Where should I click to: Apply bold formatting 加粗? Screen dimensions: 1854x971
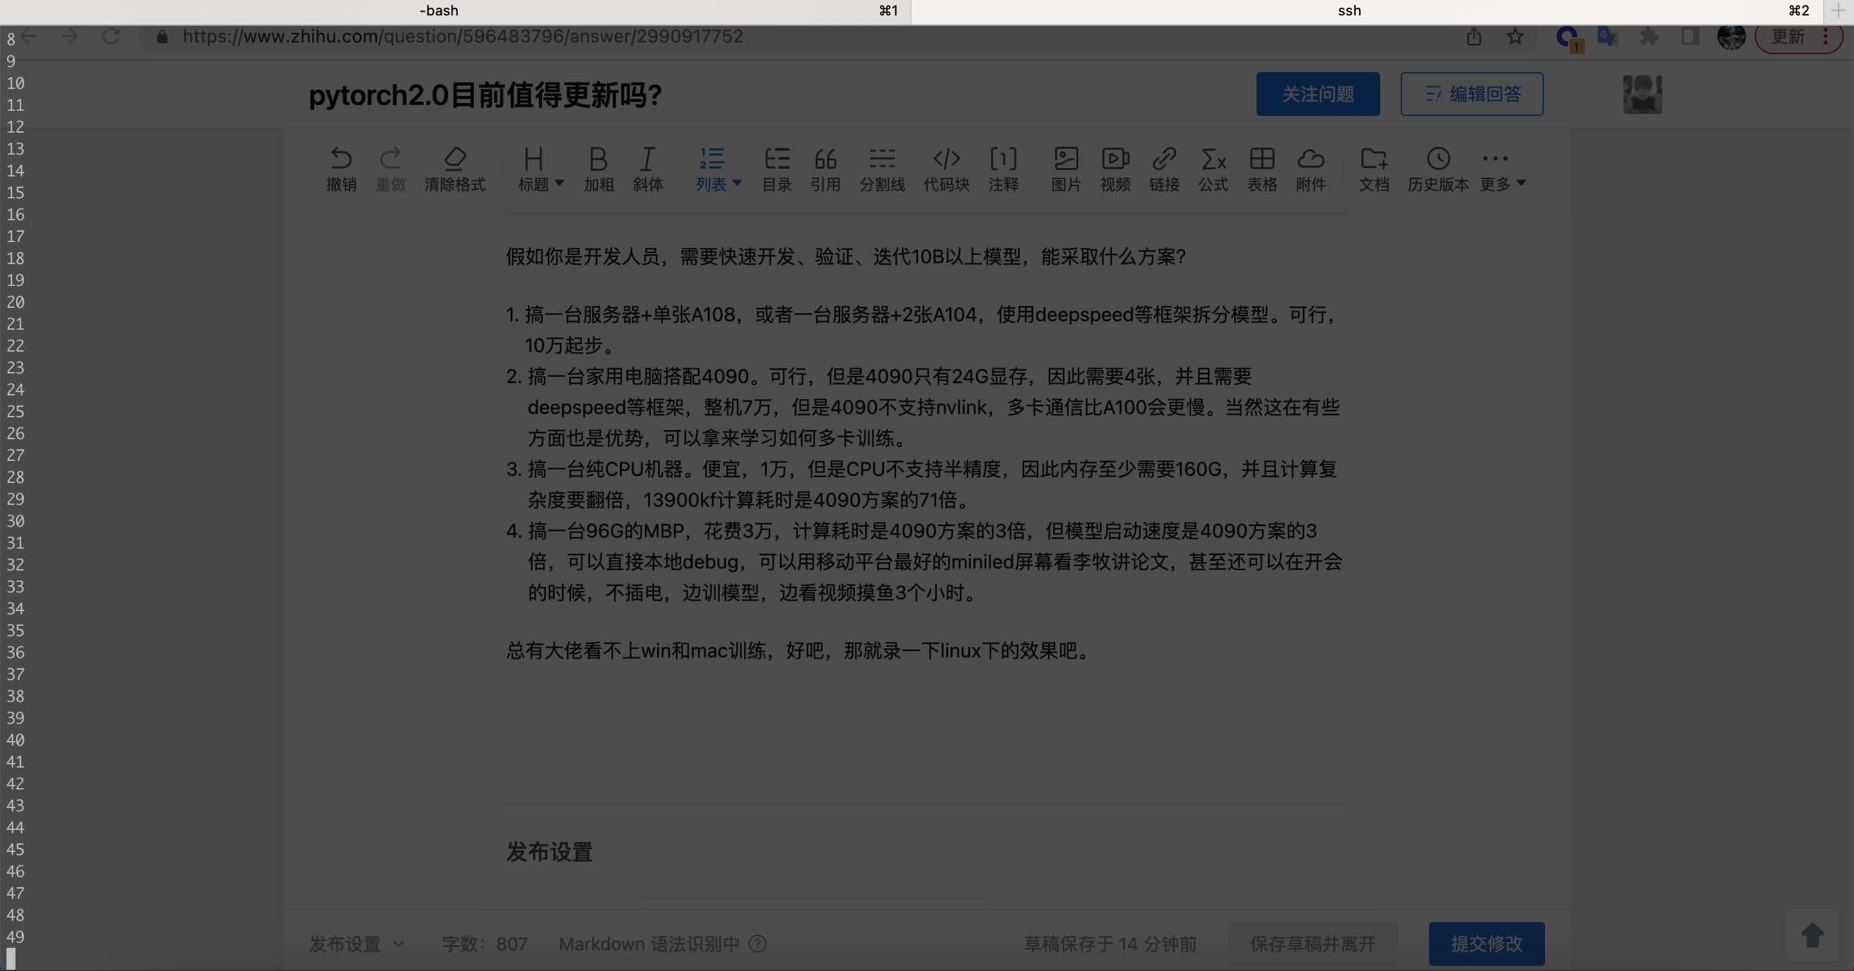coord(599,169)
